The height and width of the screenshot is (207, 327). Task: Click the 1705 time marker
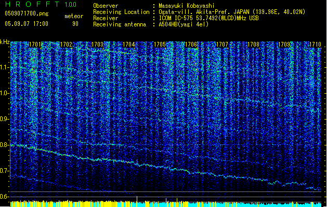[160, 45]
